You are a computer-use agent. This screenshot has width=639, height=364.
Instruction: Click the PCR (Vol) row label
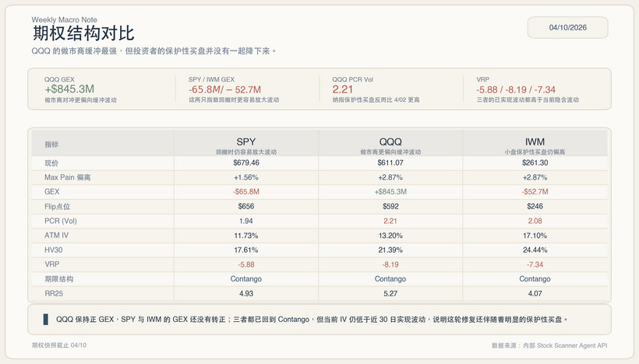pos(61,221)
